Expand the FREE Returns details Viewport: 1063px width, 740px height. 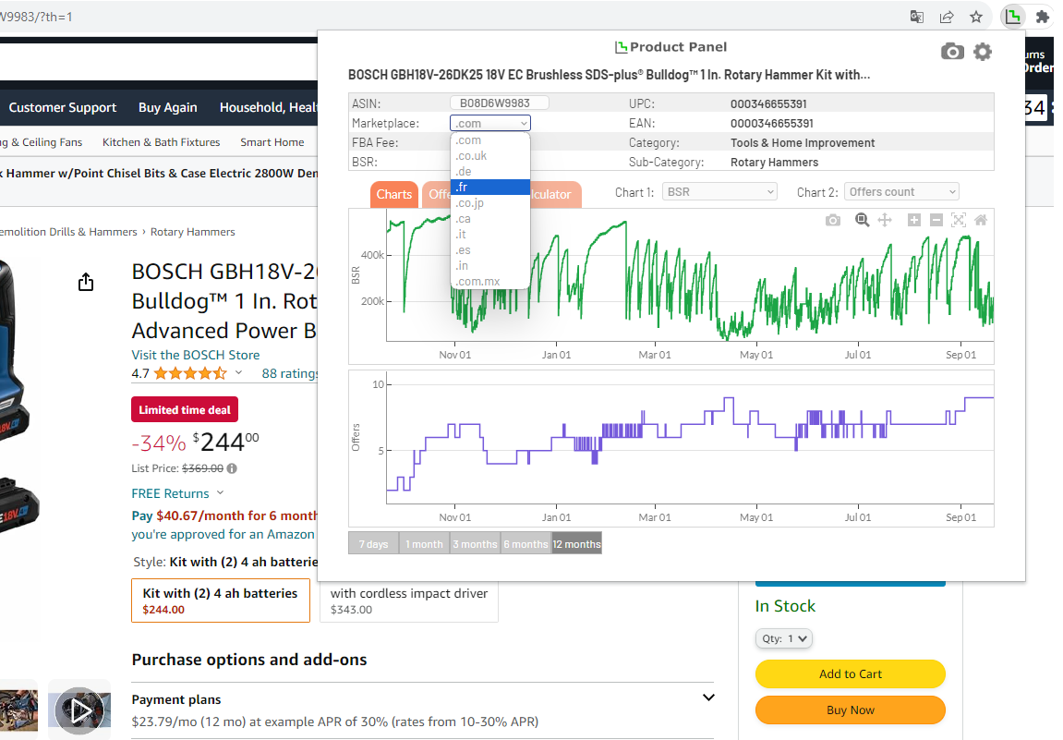coord(220,493)
